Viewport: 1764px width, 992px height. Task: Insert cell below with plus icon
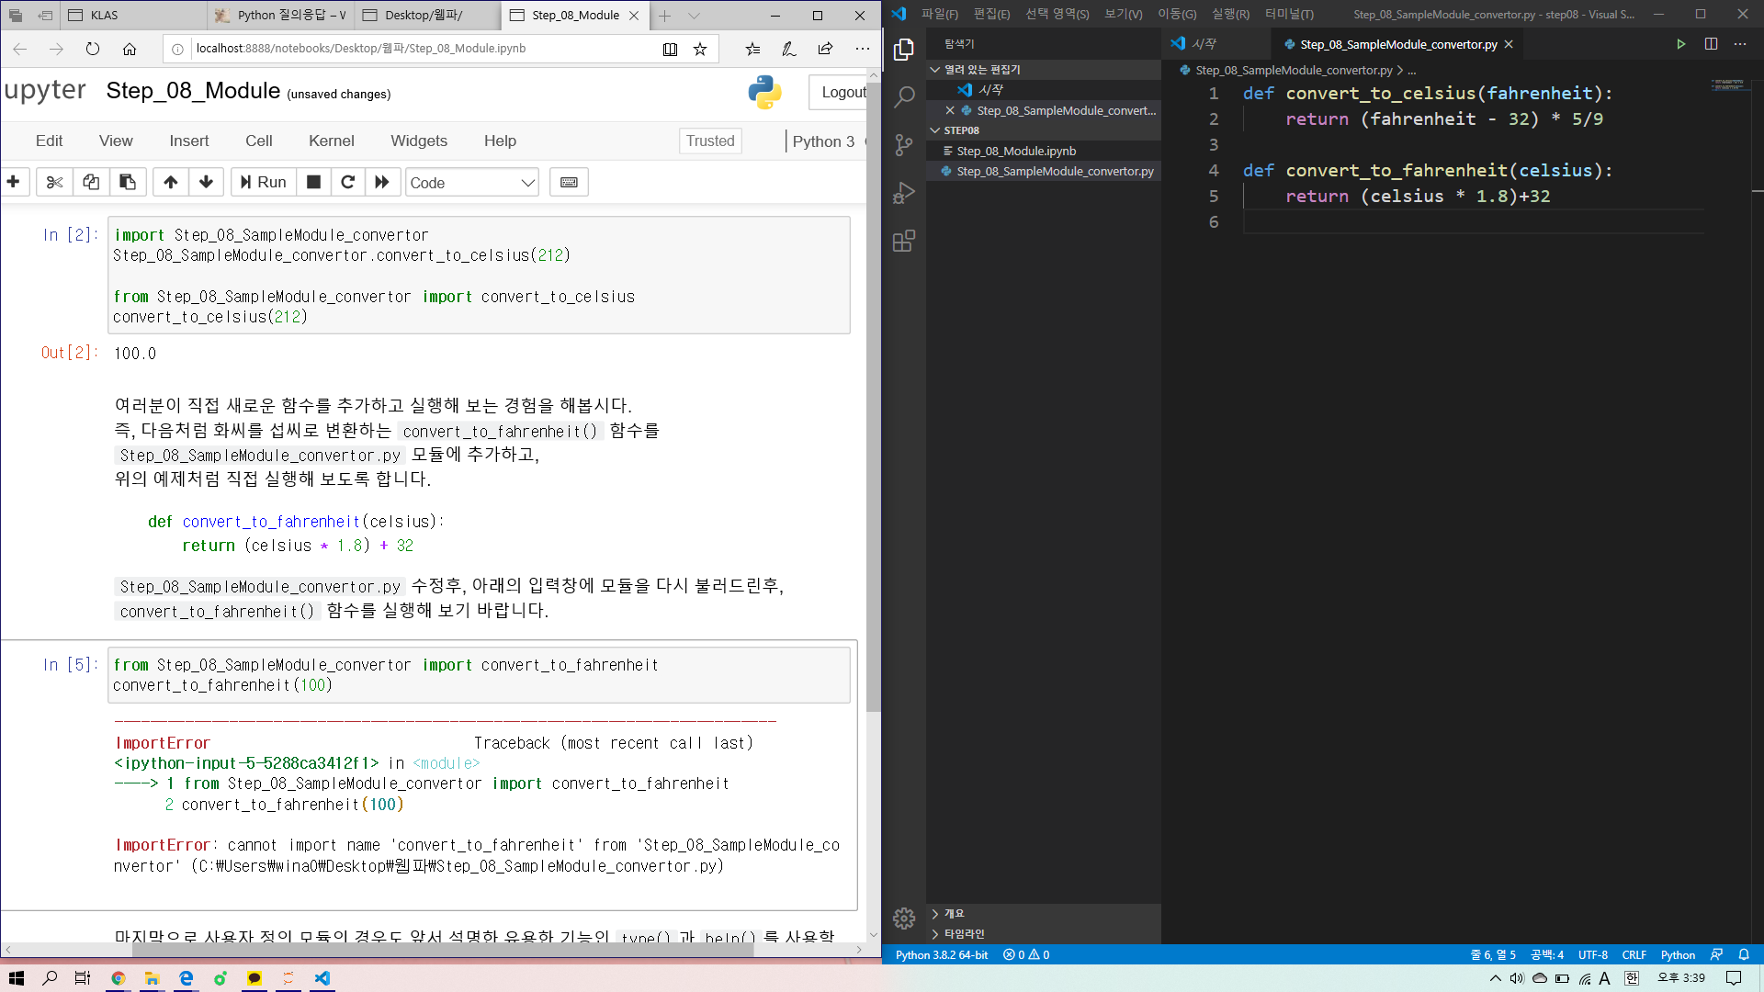(x=14, y=182)
